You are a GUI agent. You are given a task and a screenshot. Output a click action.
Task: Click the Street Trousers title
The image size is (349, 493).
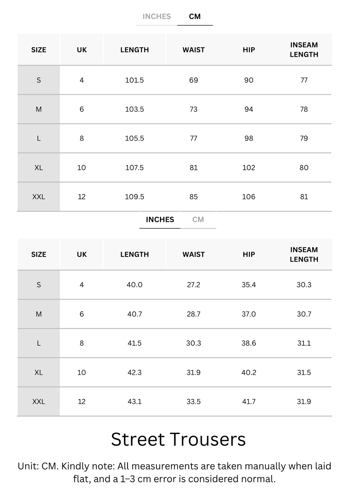point(178,439)
